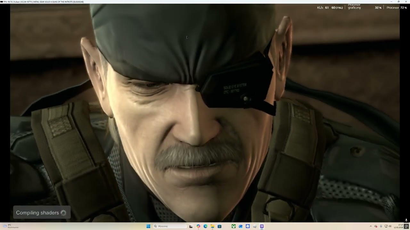Open the Windows Start menu
The height and width of the screenshot is (230, 410).
click(148, 226)
